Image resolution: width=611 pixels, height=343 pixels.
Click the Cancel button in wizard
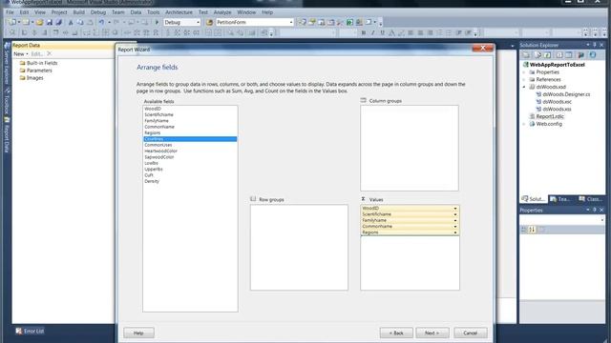point(471,333)
